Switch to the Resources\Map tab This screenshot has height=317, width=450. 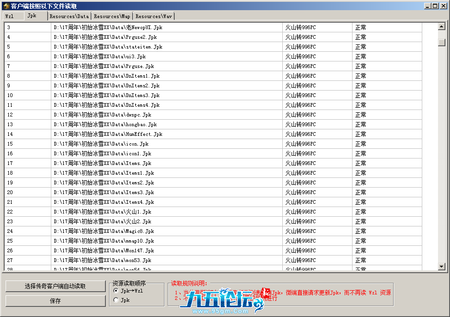pos(112,16)
